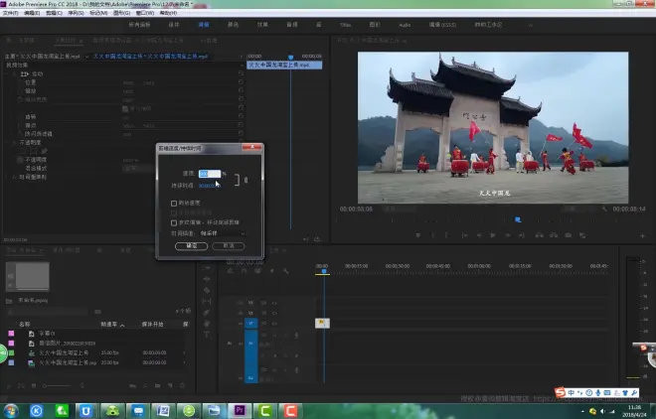Screen dimensions: 656x419
Task: Open the master clip dropdown arrow in Effect Controls
Action: (87, 56)
